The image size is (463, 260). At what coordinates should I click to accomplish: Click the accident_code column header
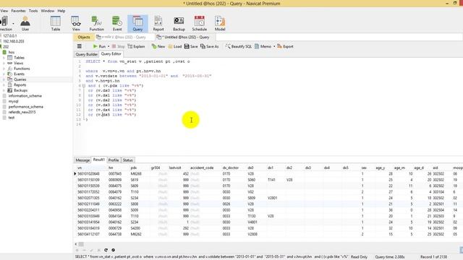(205, 168)
